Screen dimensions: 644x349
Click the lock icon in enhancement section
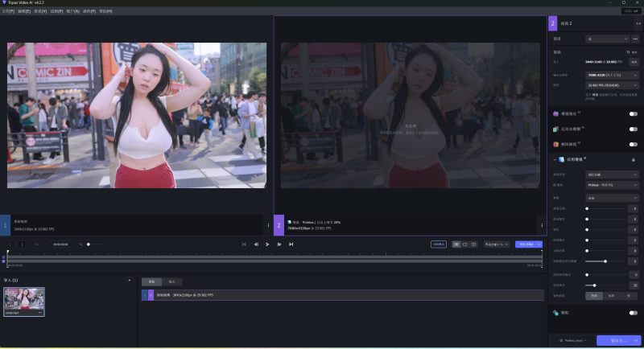(x=633, y=159)
